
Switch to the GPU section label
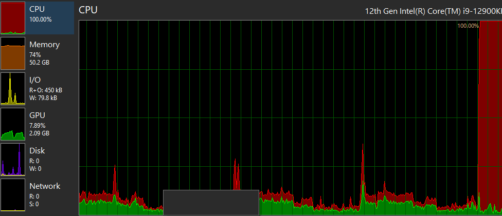(x=37, y=115)
